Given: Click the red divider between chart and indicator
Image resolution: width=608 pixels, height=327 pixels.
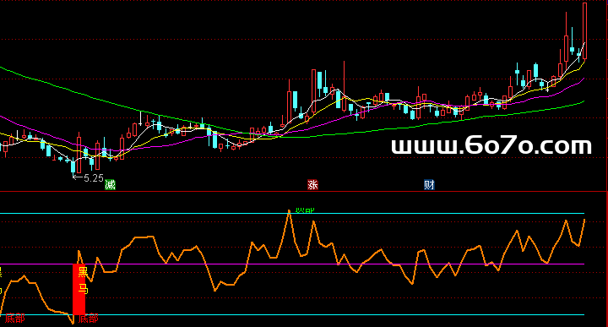Looking at the screenshot, I should [x=304, y=191].
